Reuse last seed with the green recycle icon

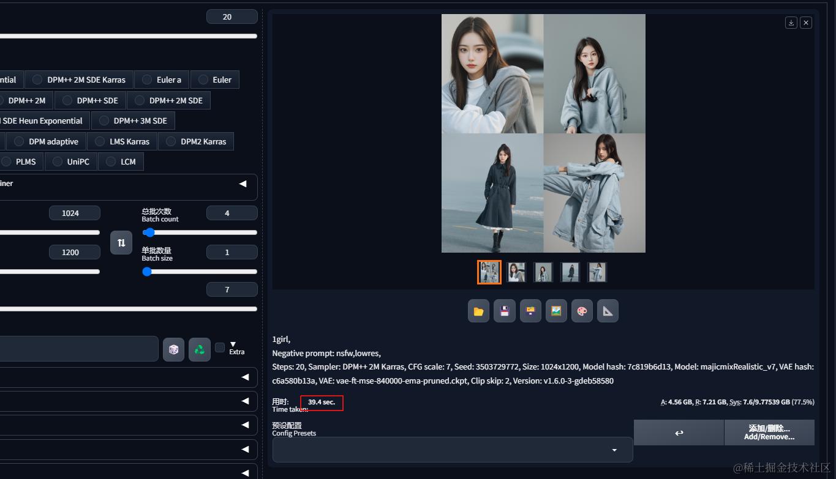click(x=200, y=349)
